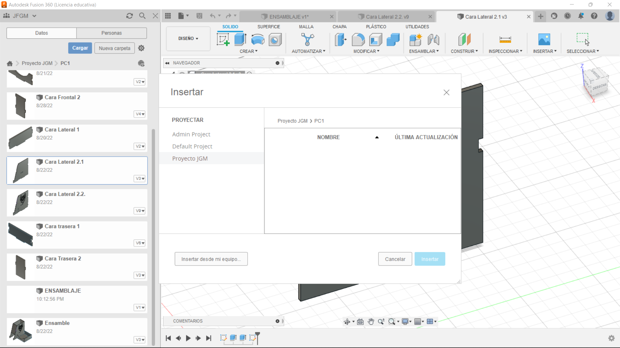Viewport: 620px width, 348px height.
Task: Click Insertar desde mi equipo button
Action: pos(211,259)
